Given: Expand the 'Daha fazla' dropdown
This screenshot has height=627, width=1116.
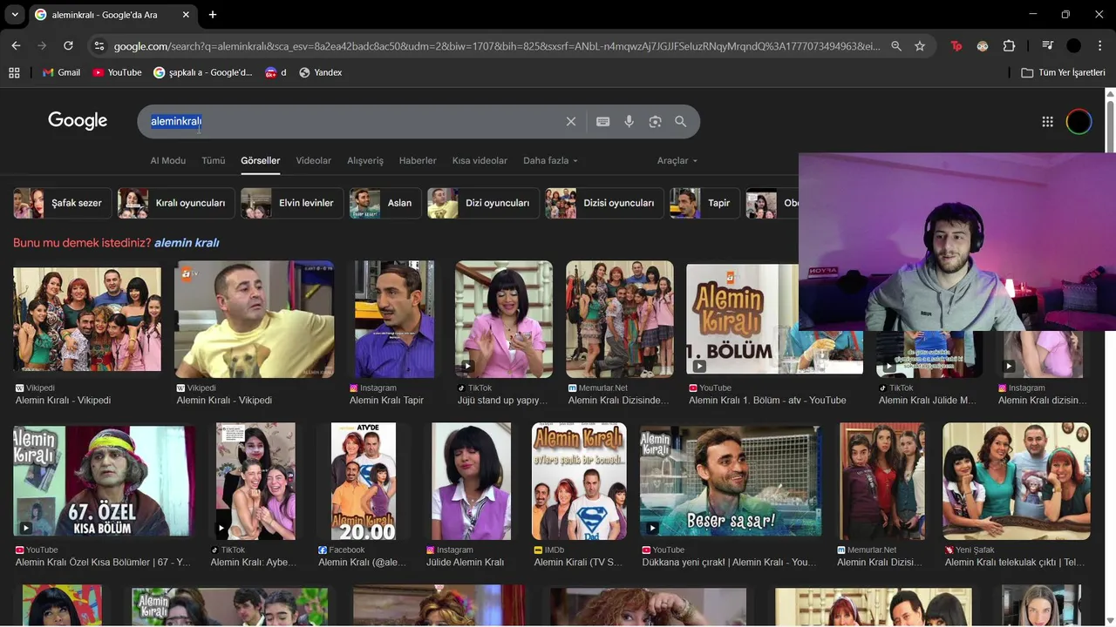Looking at the screenshot, I should point(550,160).
